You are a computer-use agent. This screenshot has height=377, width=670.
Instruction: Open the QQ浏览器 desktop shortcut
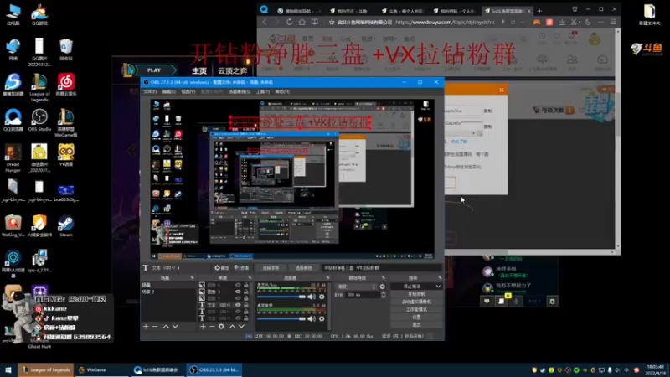point(13,119)
